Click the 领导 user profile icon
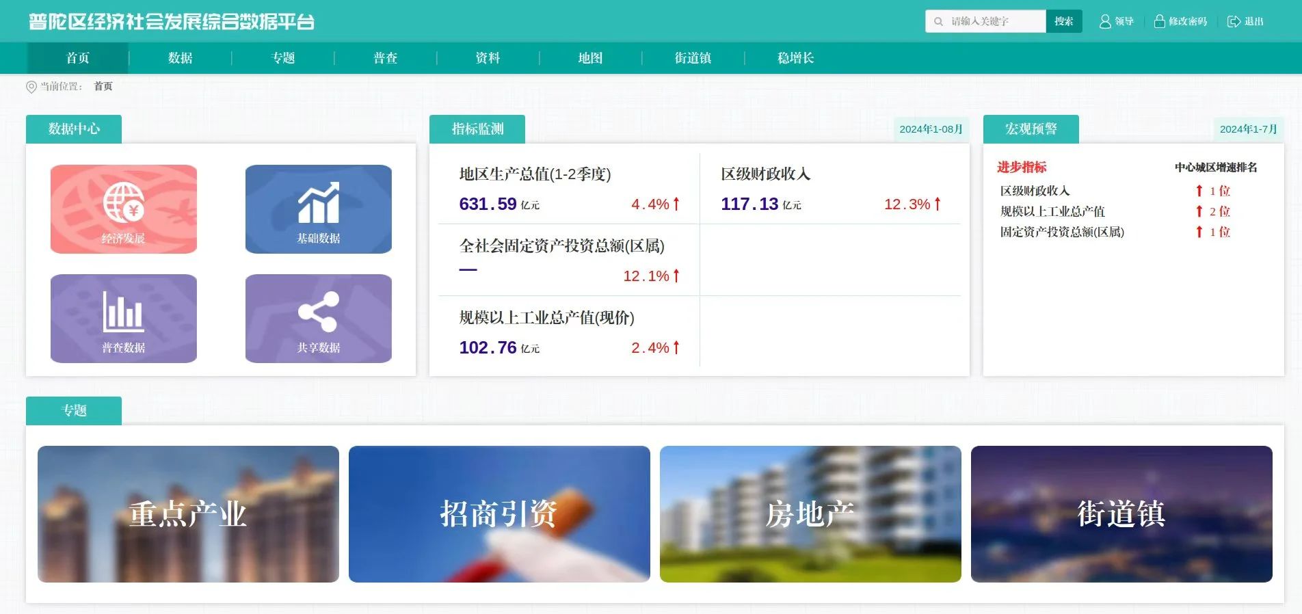The image size is (1302, 614). coord(1104,22)
